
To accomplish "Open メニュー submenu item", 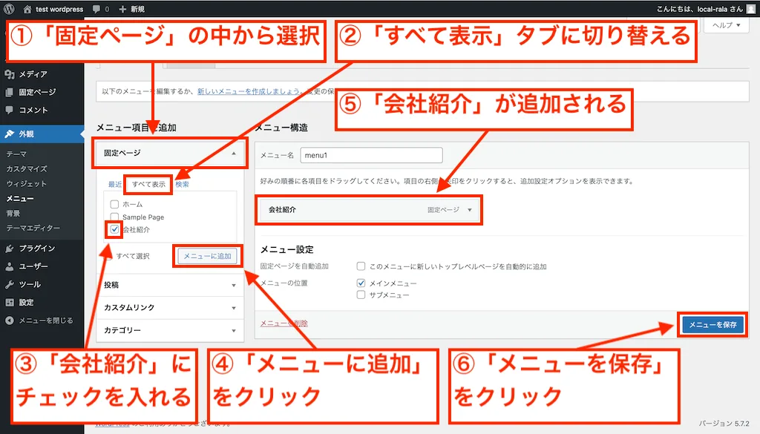I will (x=20, y=198).
